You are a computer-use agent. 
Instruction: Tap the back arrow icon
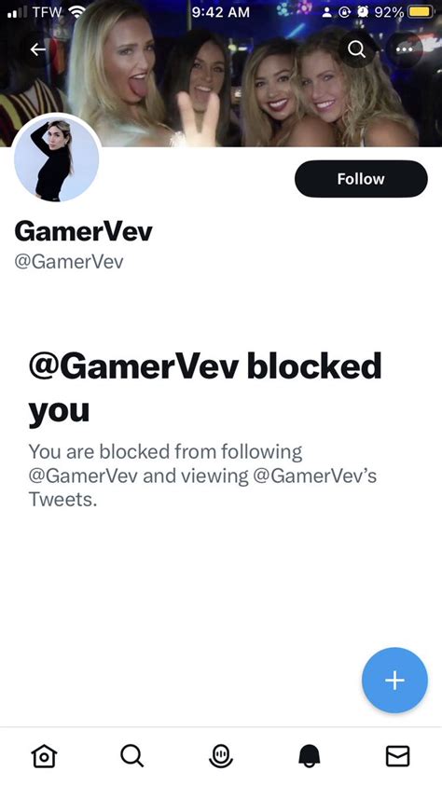(x=38, y=49)
